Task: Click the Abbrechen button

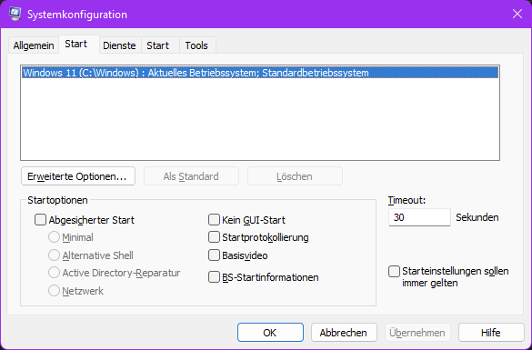Action: click(344, 333)
